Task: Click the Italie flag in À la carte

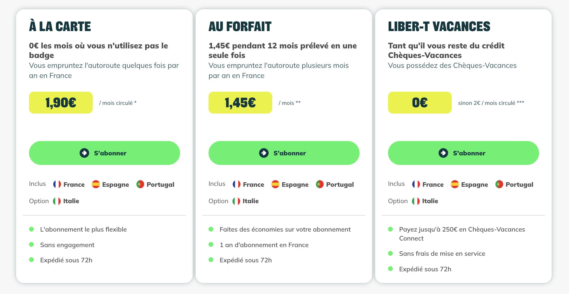Action: pos(57,201)
